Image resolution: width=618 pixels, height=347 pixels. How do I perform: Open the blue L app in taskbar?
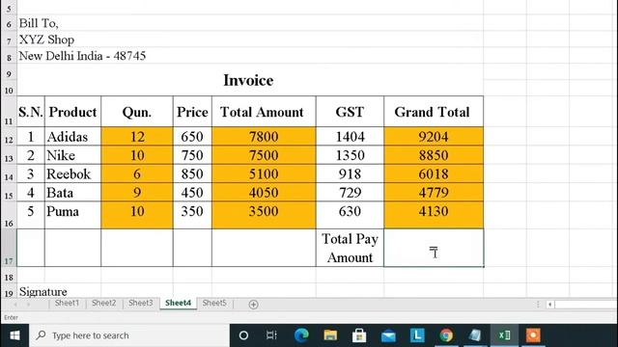[x=417, y=335]
